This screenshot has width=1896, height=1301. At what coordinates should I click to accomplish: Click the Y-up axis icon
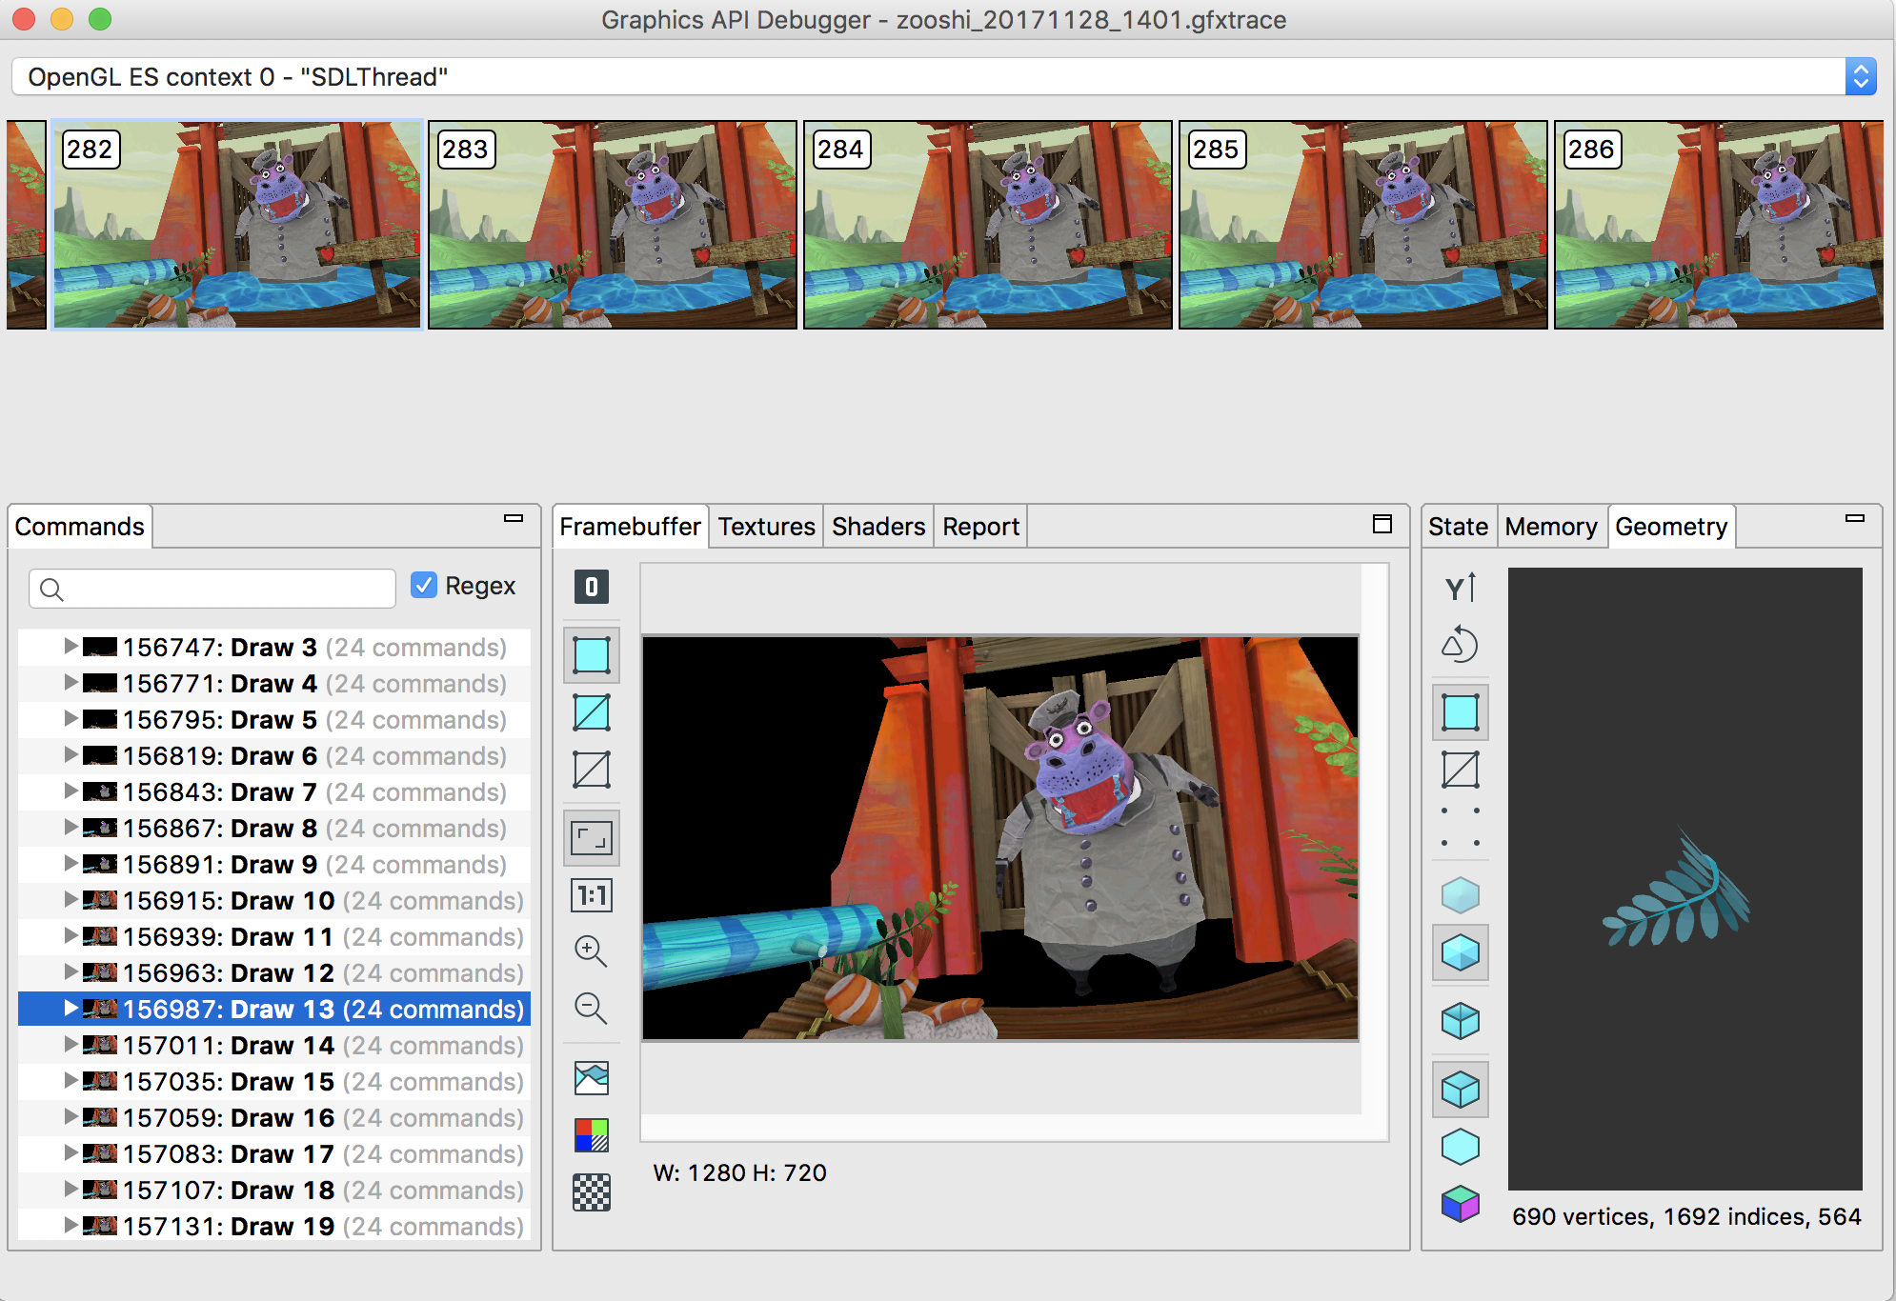[x=1460, y=588]
